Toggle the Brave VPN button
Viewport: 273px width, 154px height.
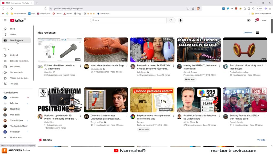tap(259, 9)
